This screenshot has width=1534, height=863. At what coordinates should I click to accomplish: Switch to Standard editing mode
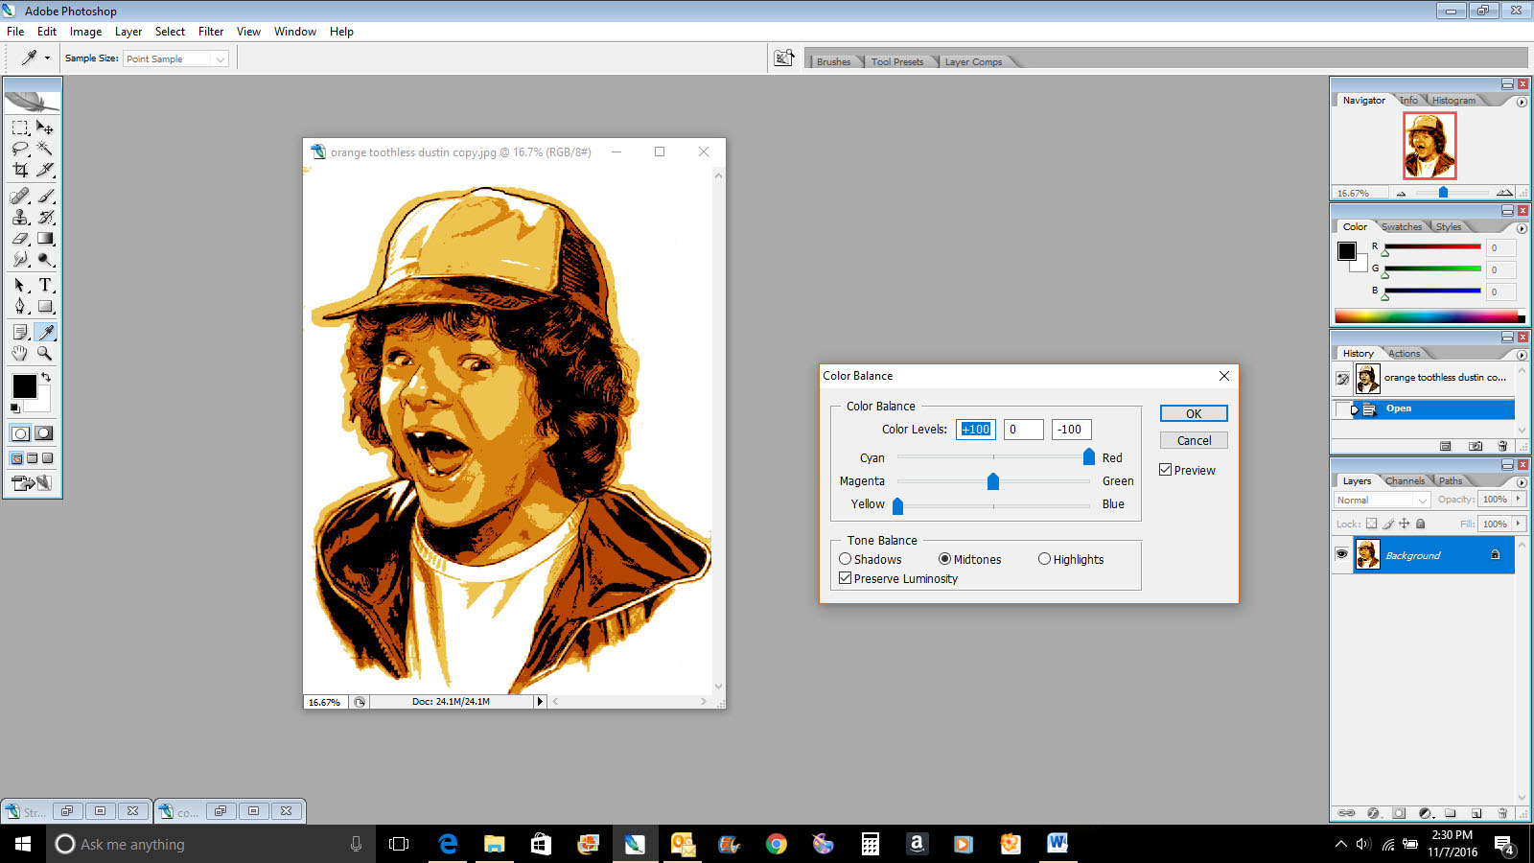click(20, 433)
